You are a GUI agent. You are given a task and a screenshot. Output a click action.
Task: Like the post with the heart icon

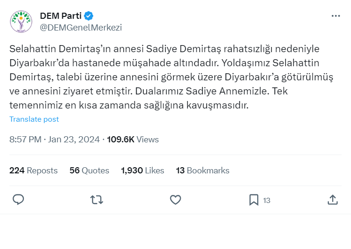pos(175,200)
